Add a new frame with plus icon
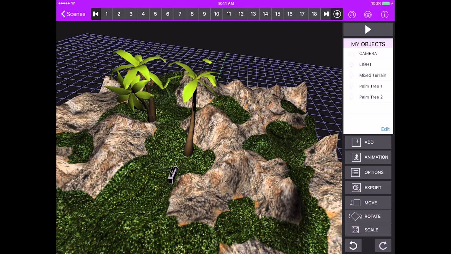 click(x=337, y=14)
